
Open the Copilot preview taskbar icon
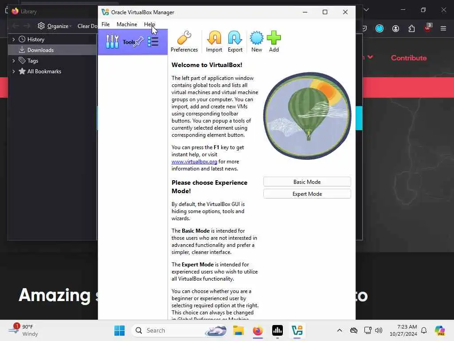(439, 330)
